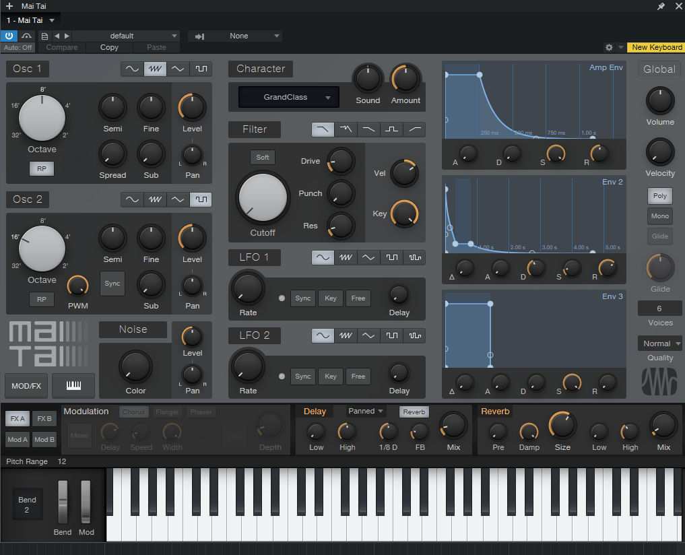
Task: Click the Pitch Range value 12
Action: (x=62, y=461)
